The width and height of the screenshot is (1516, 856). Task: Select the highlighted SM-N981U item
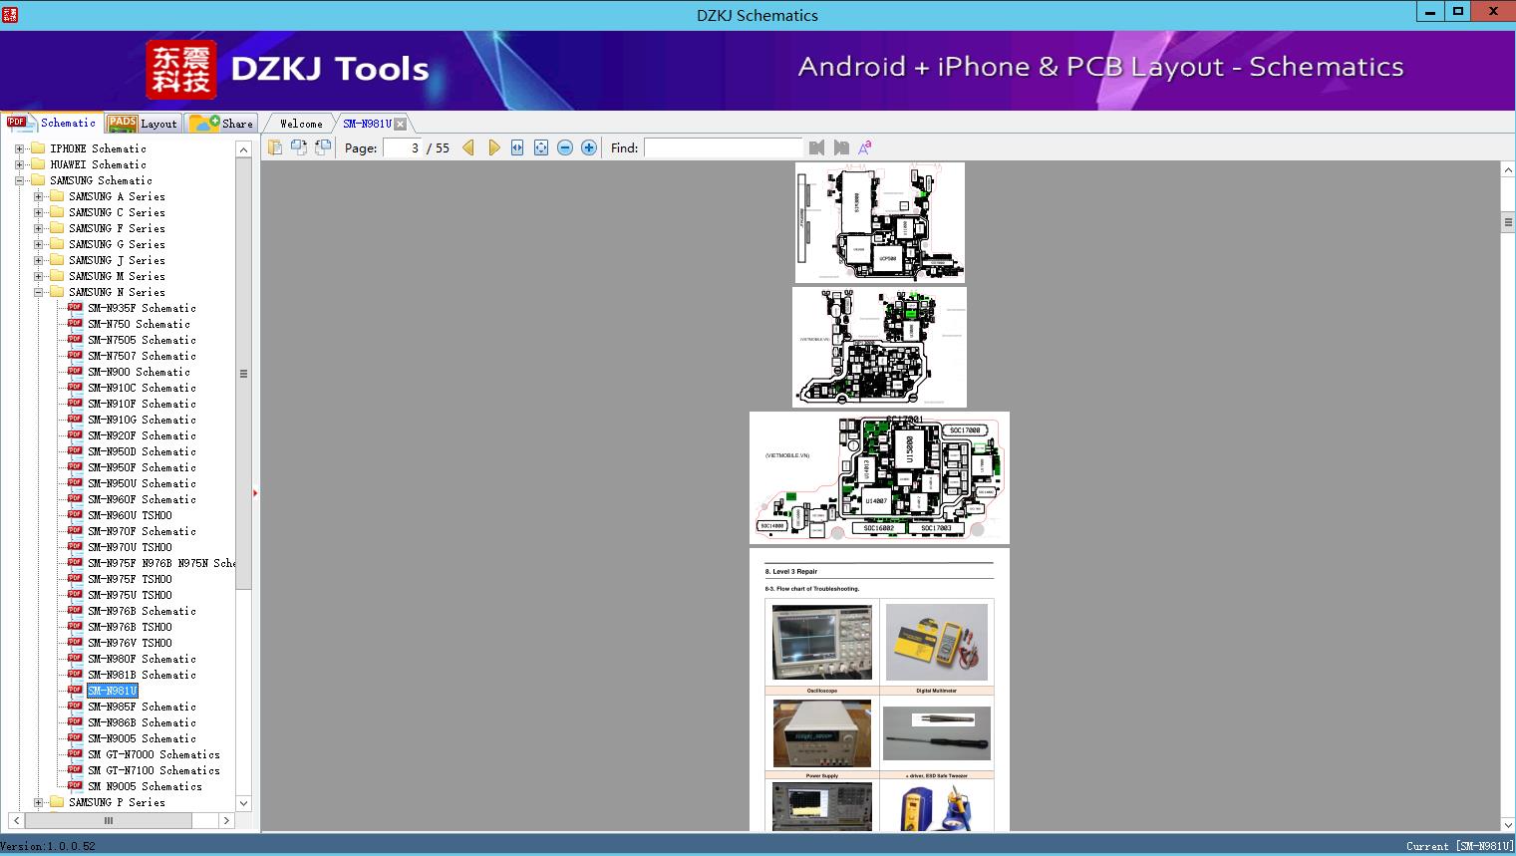click(x=112, y=691)
